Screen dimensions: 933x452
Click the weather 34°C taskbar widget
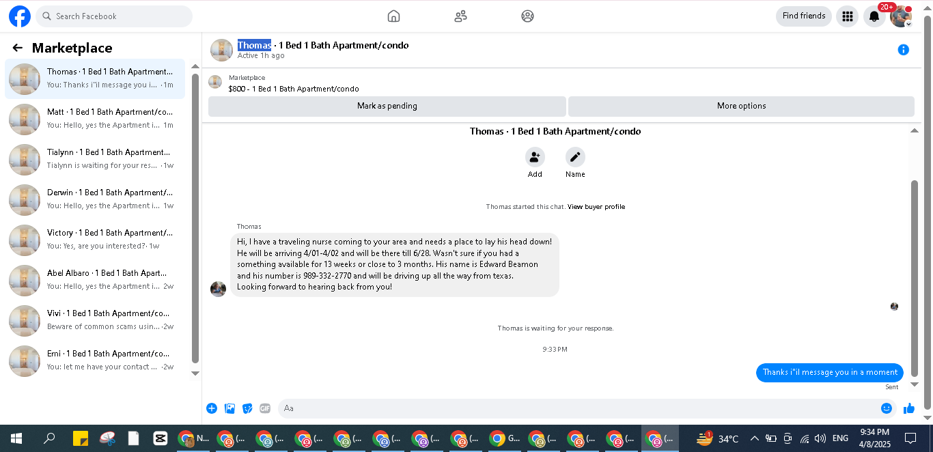[717, 438]
